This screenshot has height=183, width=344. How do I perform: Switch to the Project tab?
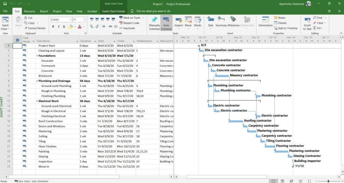click(57, 11)
